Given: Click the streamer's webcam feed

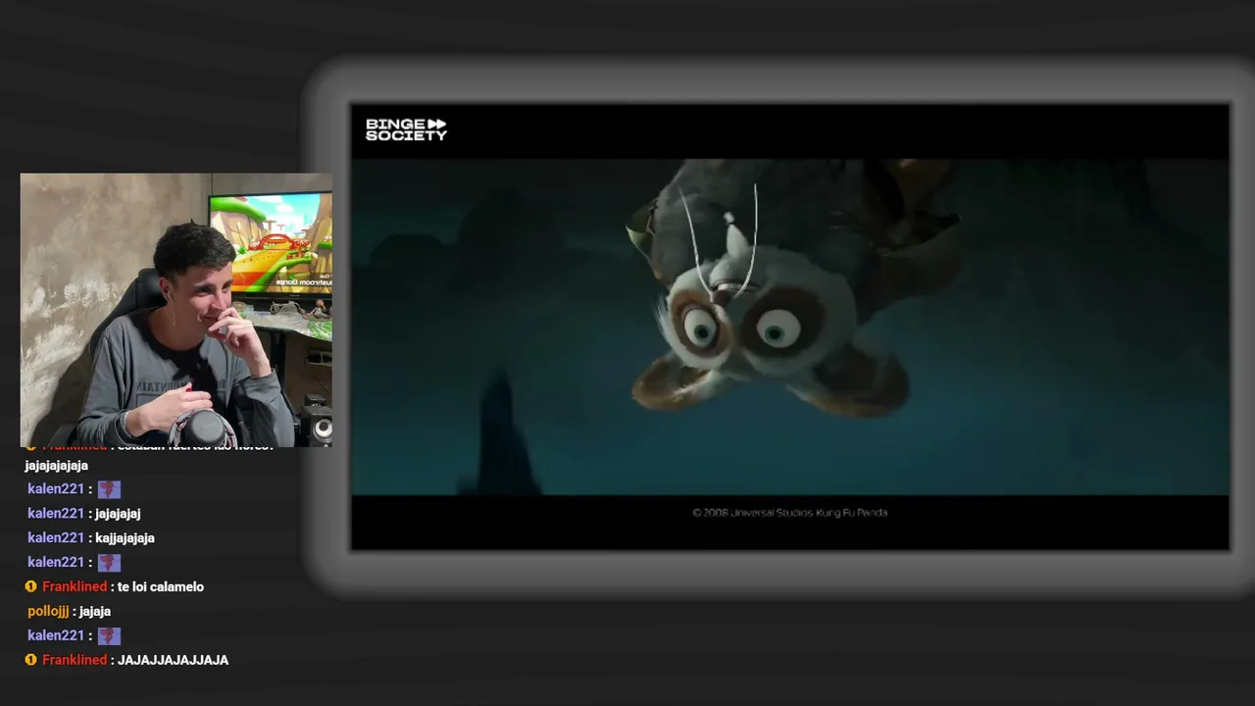Looking at the screenshot, I should [x=176, y=310].
